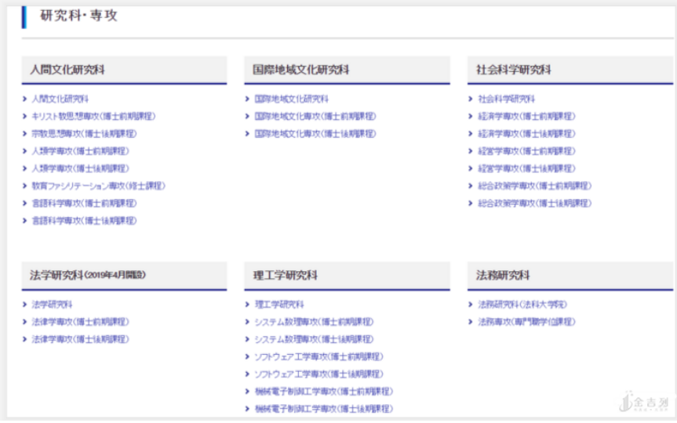Open the 人間文化研究科 link under its heading
The height and width of the screenshot is (423, 677).
60,99
